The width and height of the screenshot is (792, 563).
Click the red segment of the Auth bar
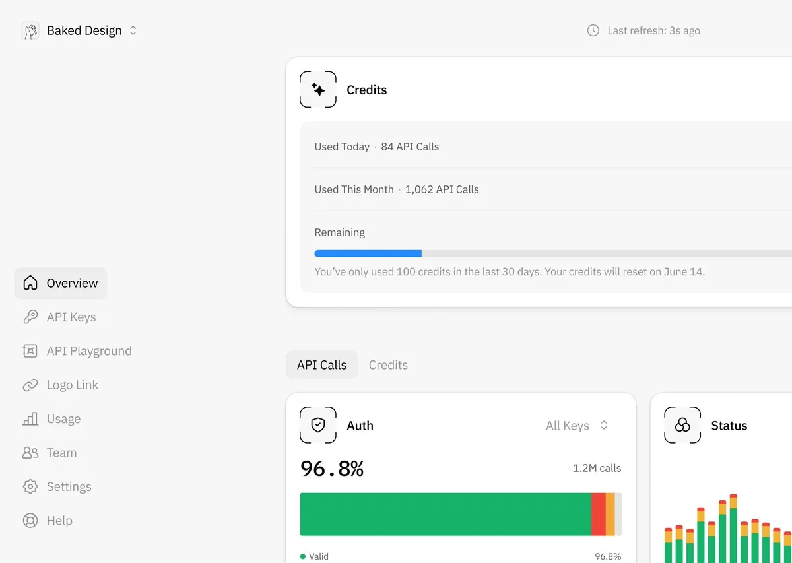pyautogui.click(x=599, y=514)
